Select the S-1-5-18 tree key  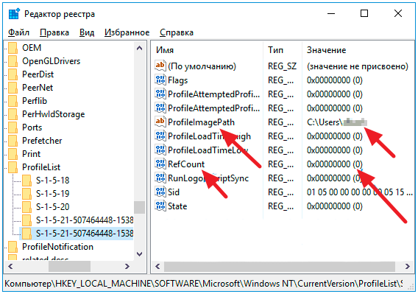[53, 181]
